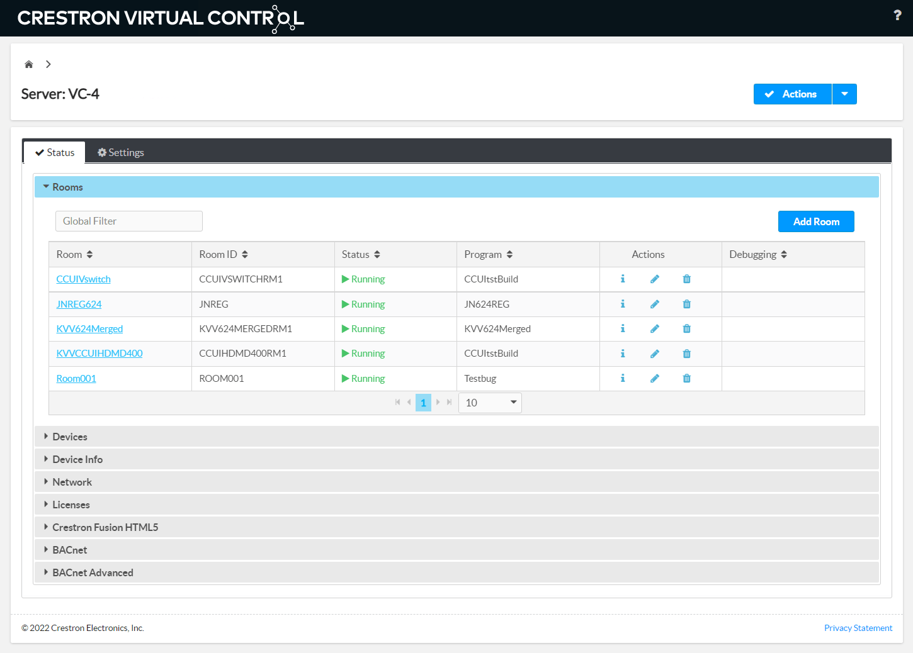Go to previous page of rooms
The width and height of the screenshot is (913, 653).
point(409,402)
